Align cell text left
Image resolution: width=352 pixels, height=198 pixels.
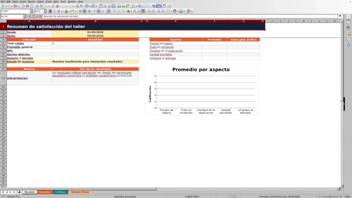(80, 11)
